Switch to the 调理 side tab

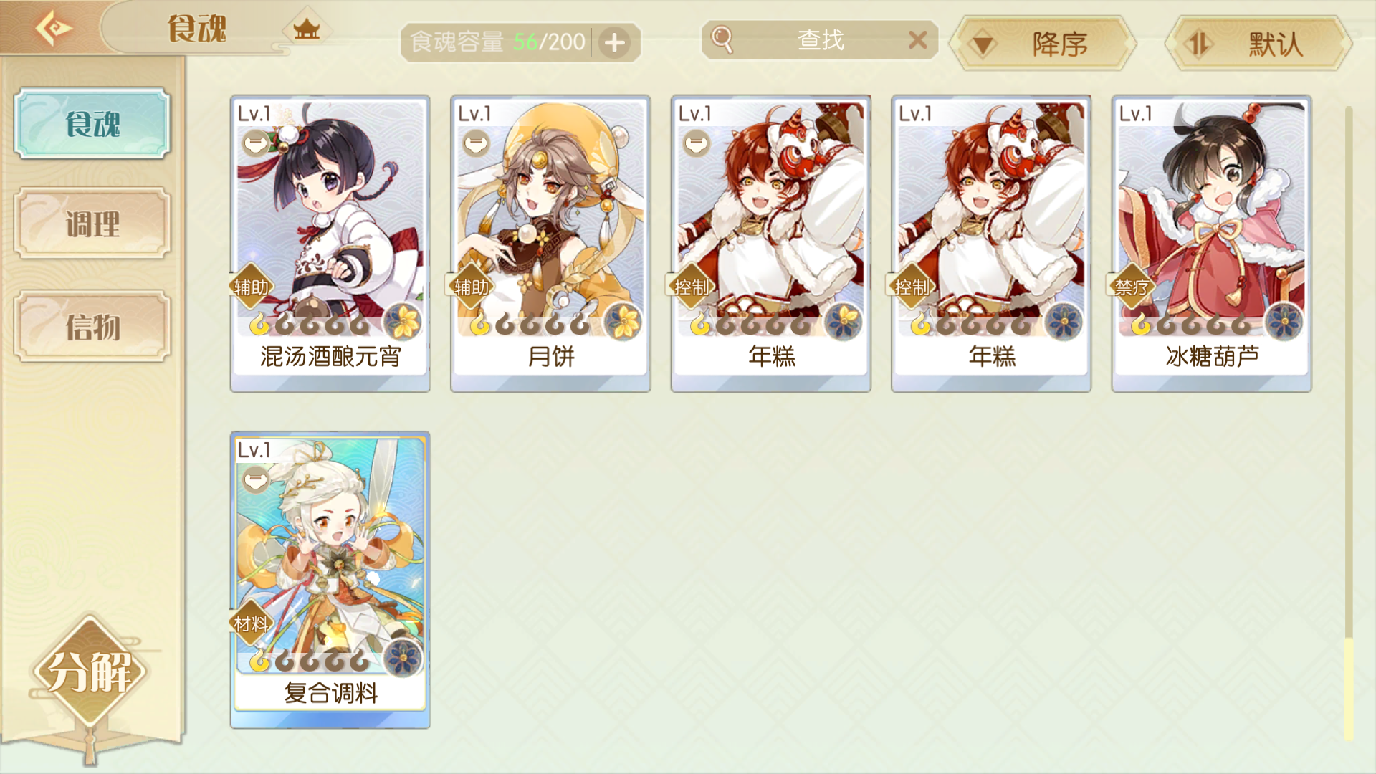[92, 224]
